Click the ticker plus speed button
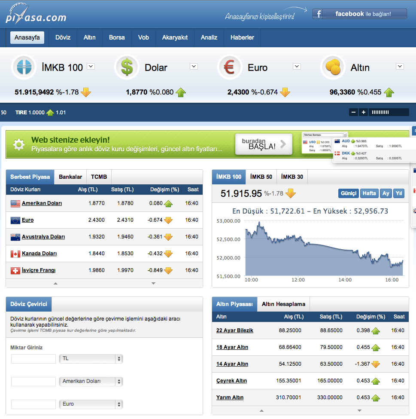 pos(363,112)
